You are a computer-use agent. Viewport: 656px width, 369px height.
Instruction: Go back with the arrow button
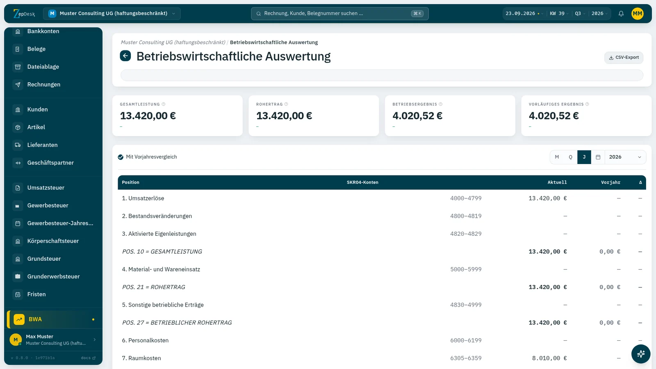125,56
